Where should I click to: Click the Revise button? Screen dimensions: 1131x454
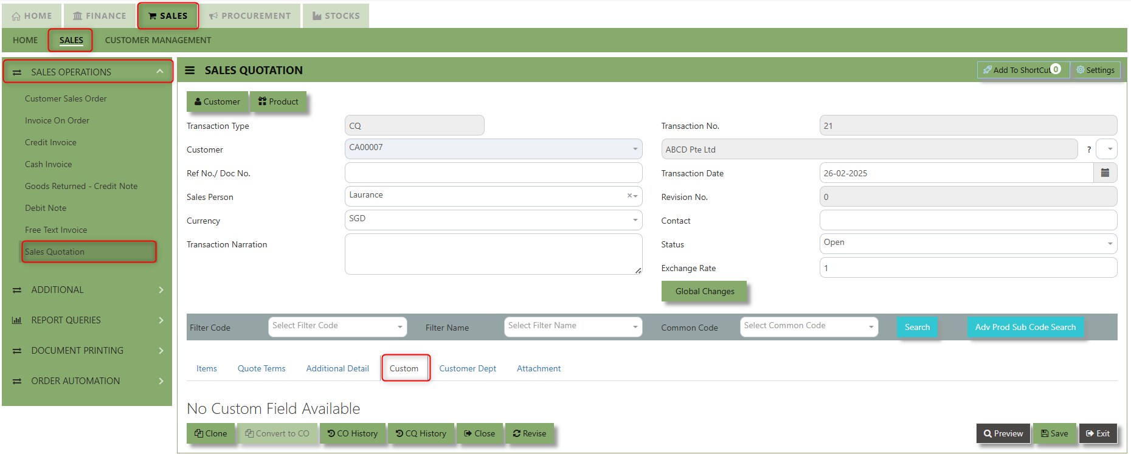pyautogui.click(x=529, y=433)
